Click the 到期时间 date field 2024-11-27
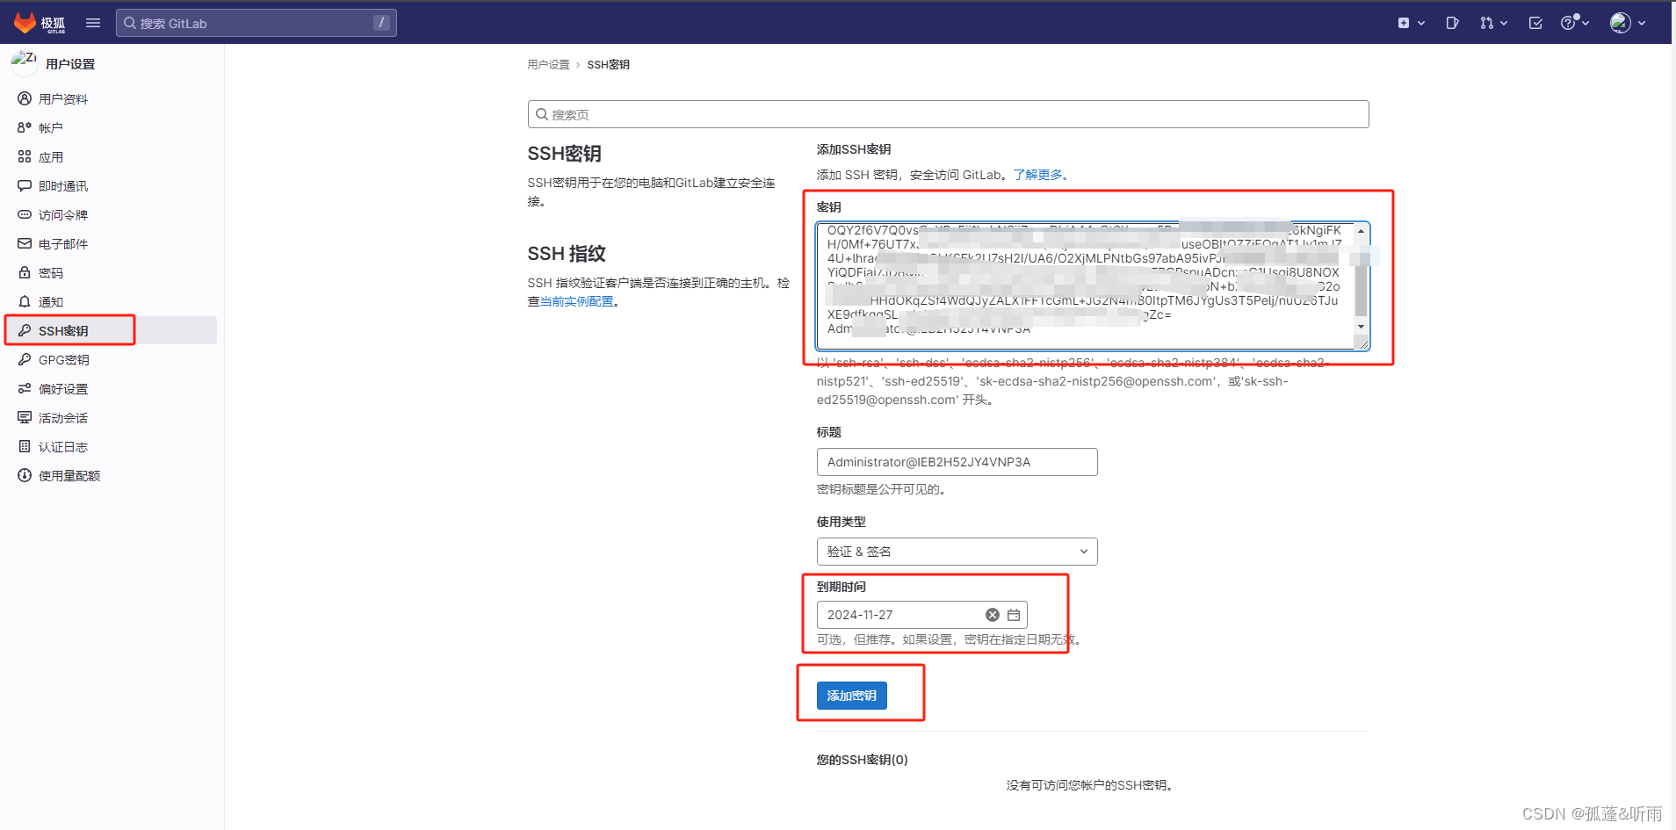Viewport: 1676px width, 830px height. pyautogui.click(x=921, y=615)
